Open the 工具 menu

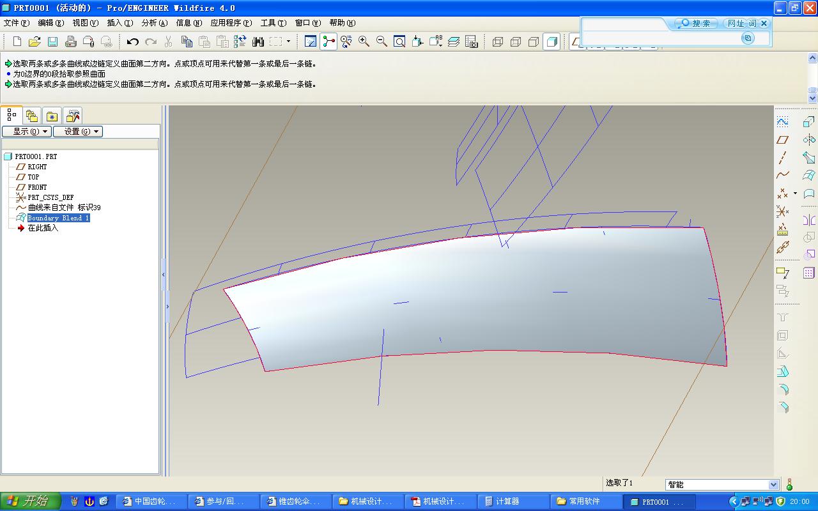(x=273, y=23)
